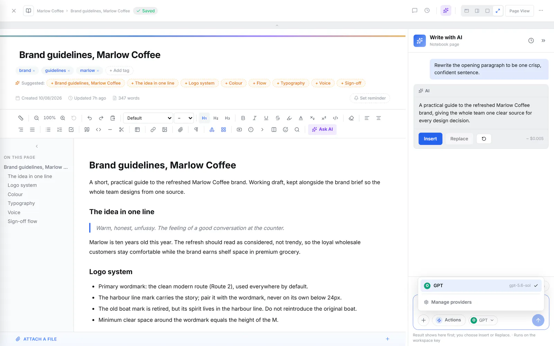Screen dimensions: 554x346
Task: Open AI Actions menu
Action: coord(449,320)
